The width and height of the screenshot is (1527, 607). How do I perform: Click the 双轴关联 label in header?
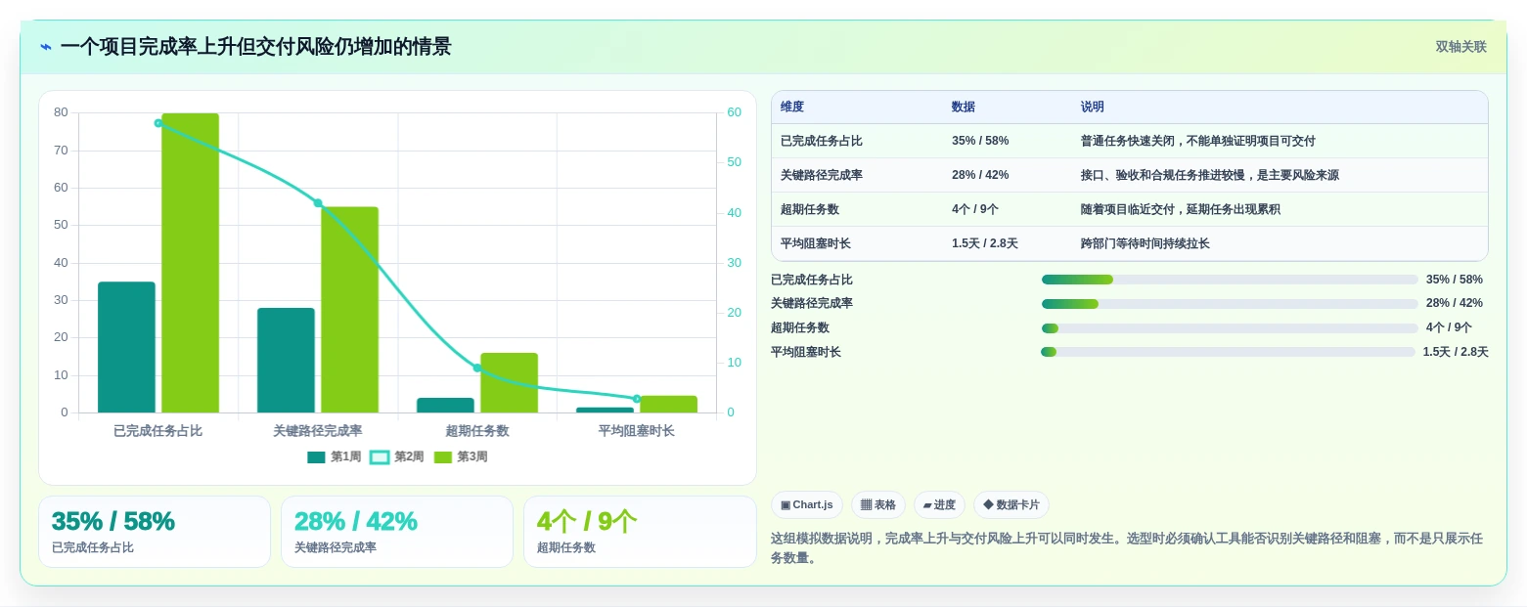pos(1460,47)
